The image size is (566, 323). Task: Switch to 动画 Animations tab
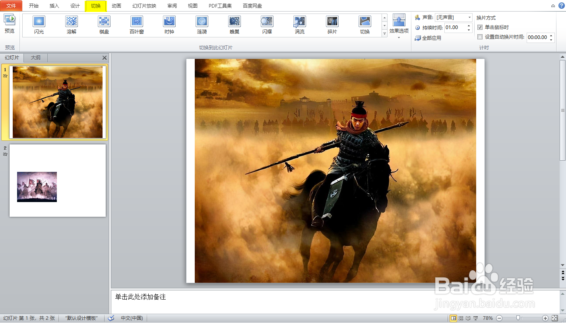(x=116, y=6)
